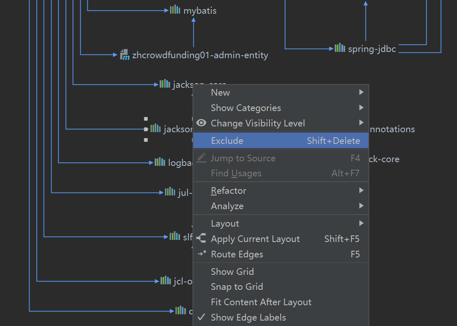
Task: Open Change Visibility Level submenu
Action: pos(281,123)
